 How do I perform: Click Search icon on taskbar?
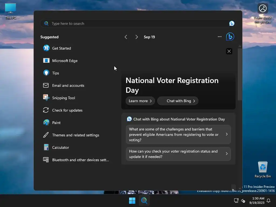coord(144,201)
